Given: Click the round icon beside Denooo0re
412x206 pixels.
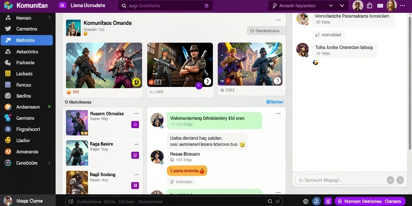Looking at the screenshot, I should 8,163.
